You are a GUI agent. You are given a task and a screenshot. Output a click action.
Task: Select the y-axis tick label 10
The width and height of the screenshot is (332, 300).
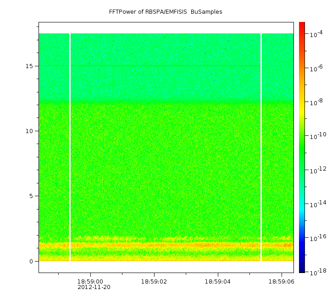tap(29, 131)
